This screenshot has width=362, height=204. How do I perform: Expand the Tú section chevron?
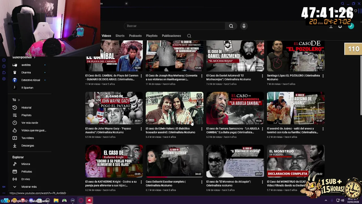tap(19, 100)
